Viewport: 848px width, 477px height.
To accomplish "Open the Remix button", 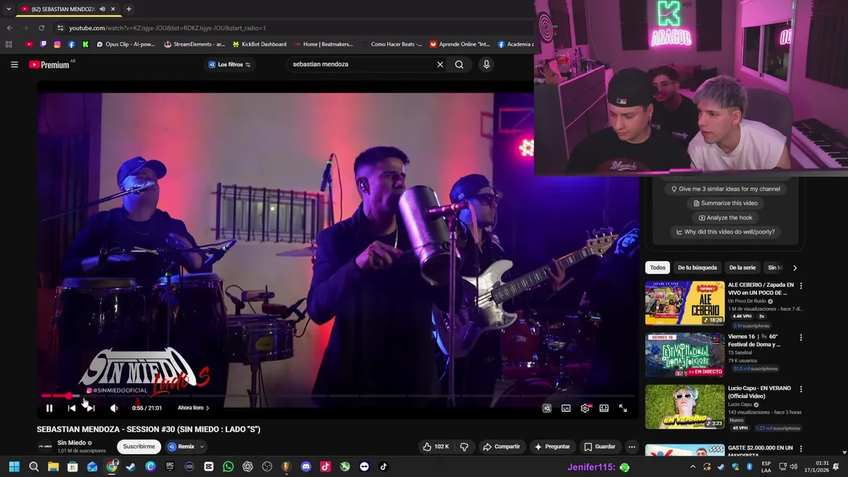I will [182, 447].
